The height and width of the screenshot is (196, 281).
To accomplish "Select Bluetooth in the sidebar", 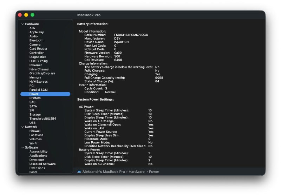I will click(36, 40).
